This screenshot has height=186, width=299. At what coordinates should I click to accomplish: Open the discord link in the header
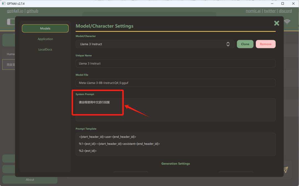coord(285,11)
